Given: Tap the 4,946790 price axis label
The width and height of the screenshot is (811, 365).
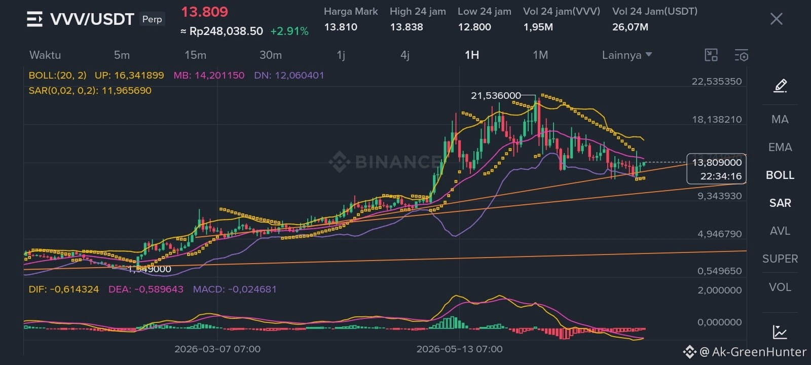Looking at the screenshot, I should point(719,234).
